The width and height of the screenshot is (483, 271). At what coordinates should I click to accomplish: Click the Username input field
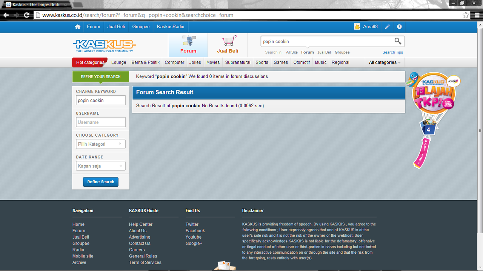[x=101, y=122]
